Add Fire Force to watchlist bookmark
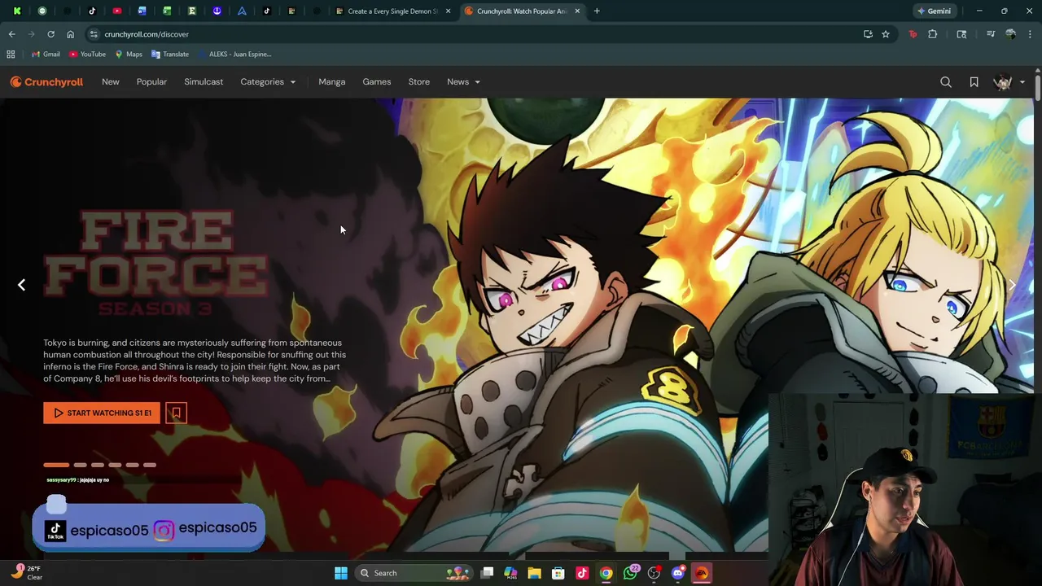 tap(176, 413)
